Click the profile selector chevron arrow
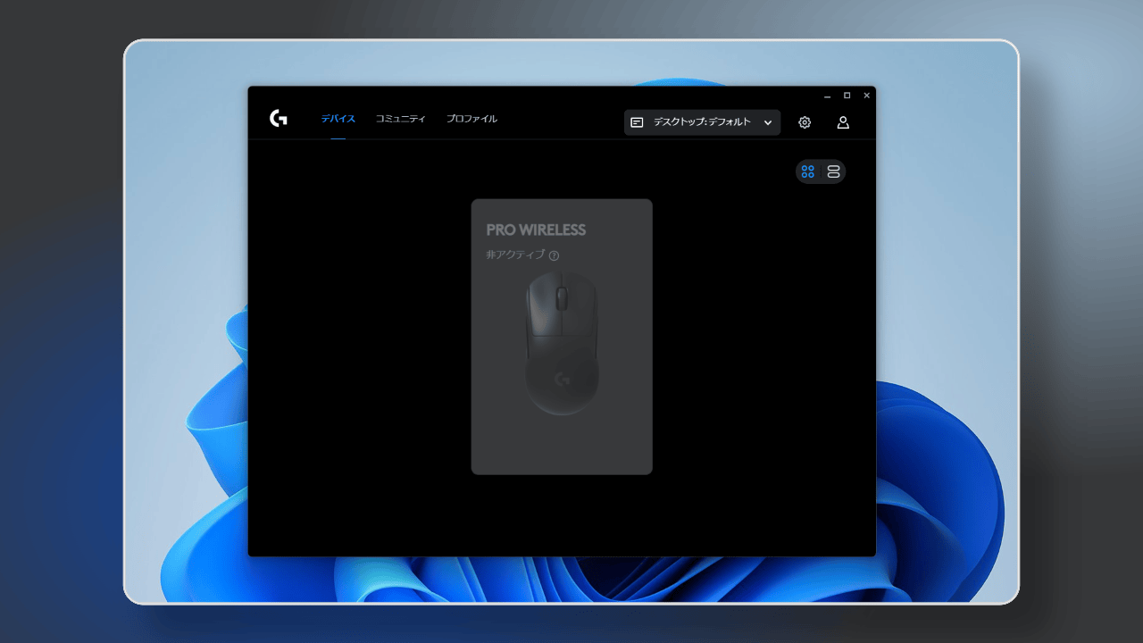The width and height of the screenshot is (1143, 643). 767,122
